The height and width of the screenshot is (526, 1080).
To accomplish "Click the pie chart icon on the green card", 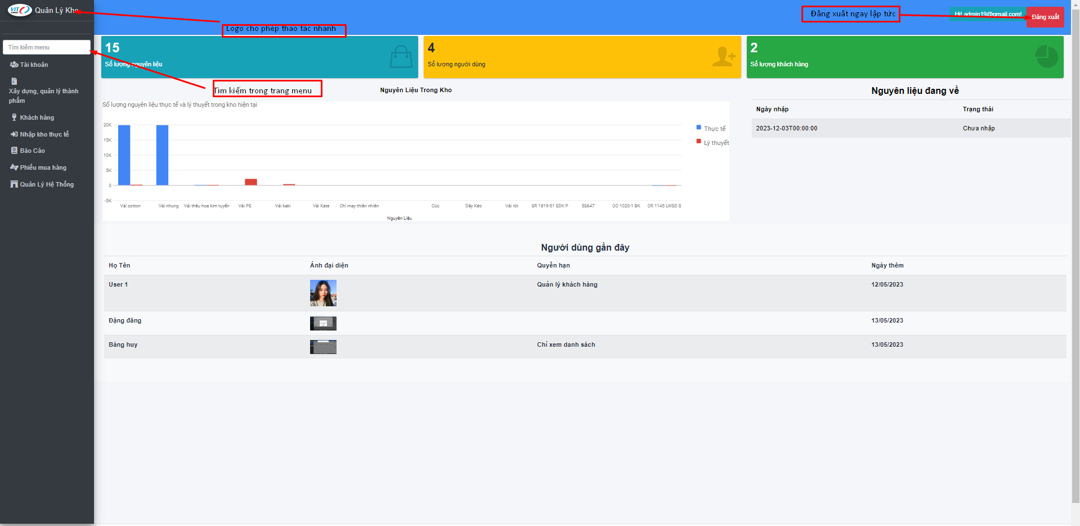I will click(1047, 56).
